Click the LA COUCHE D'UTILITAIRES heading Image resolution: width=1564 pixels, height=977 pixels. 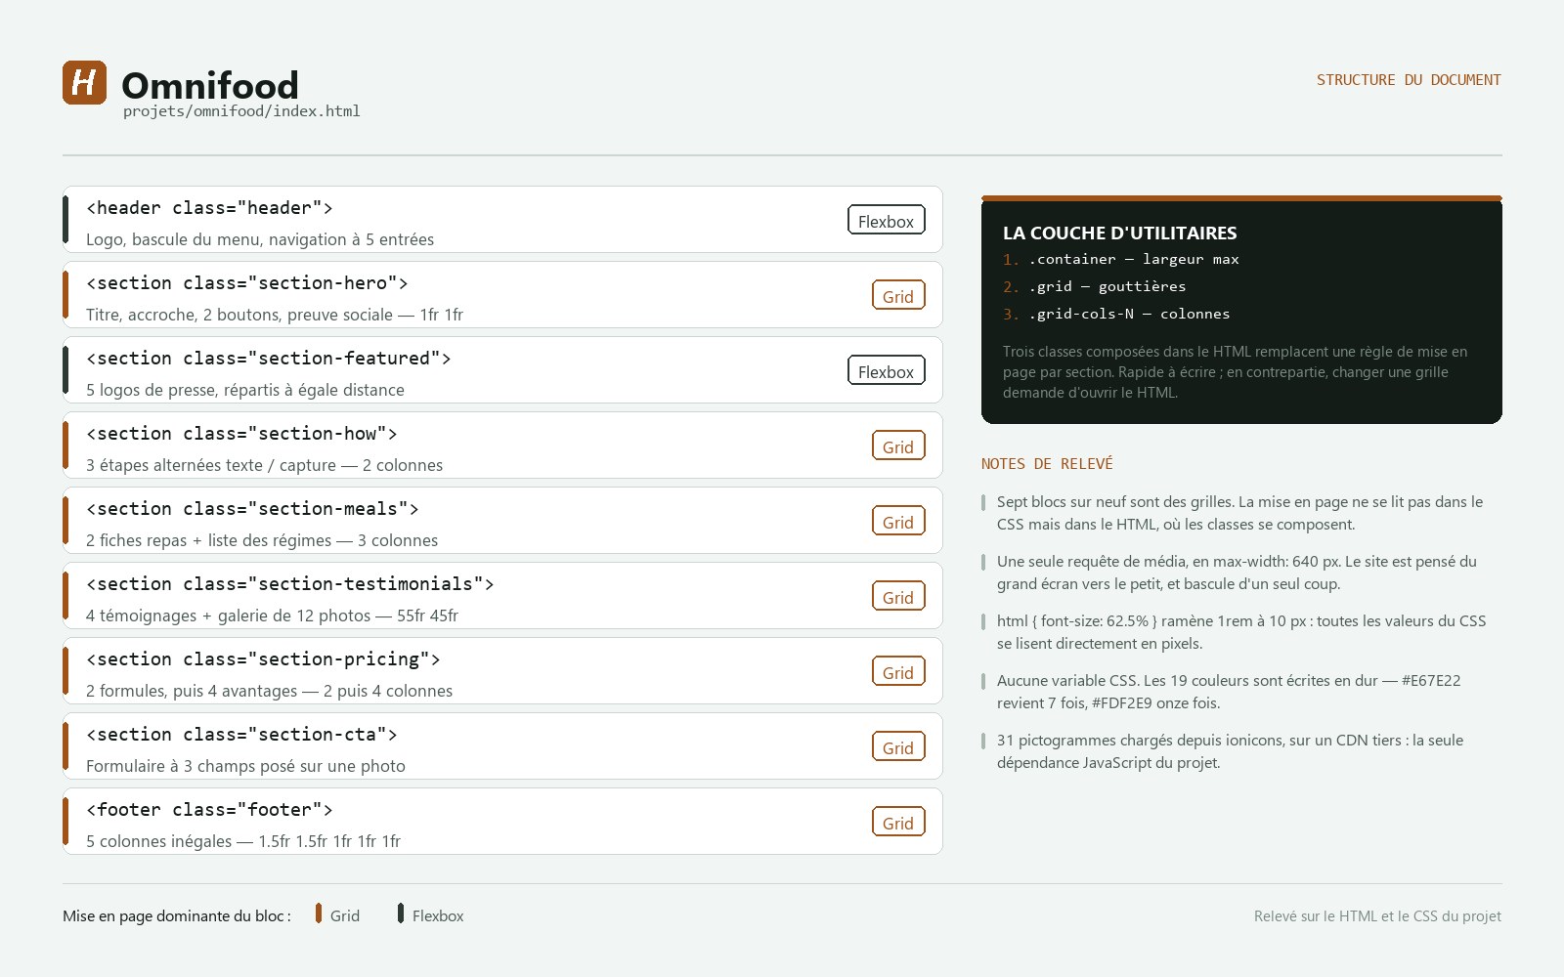coord(1119,234)
